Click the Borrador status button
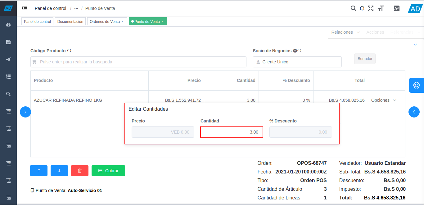 365,59
